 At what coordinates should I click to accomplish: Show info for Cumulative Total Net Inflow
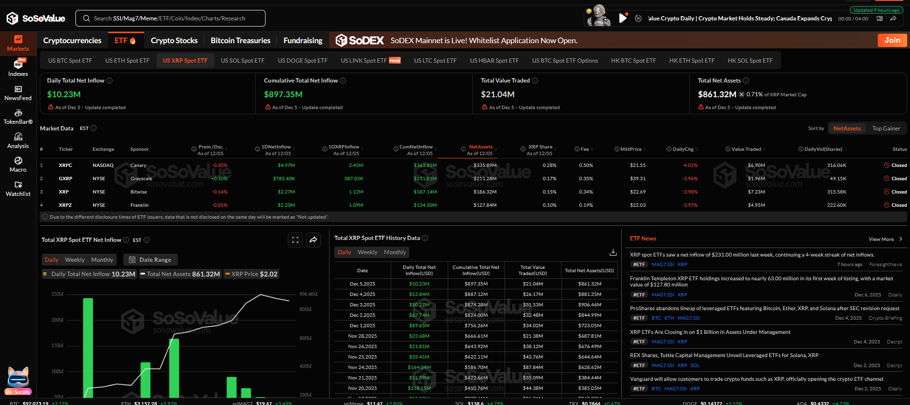(x=343, y=81)
